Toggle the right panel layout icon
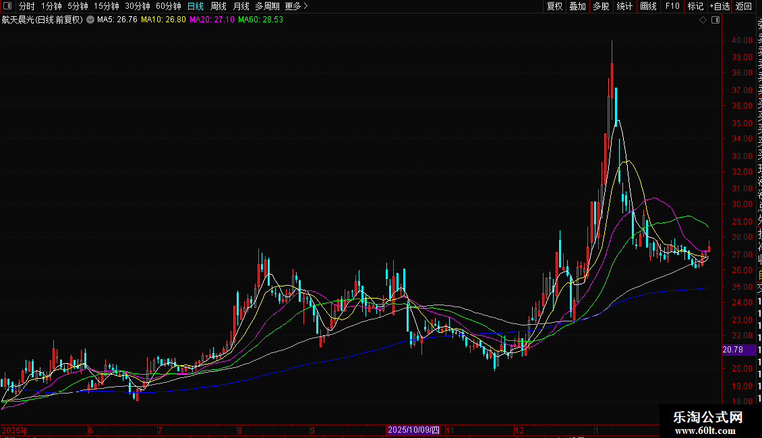Screen dimensions: 762x438 pos(715,20)
